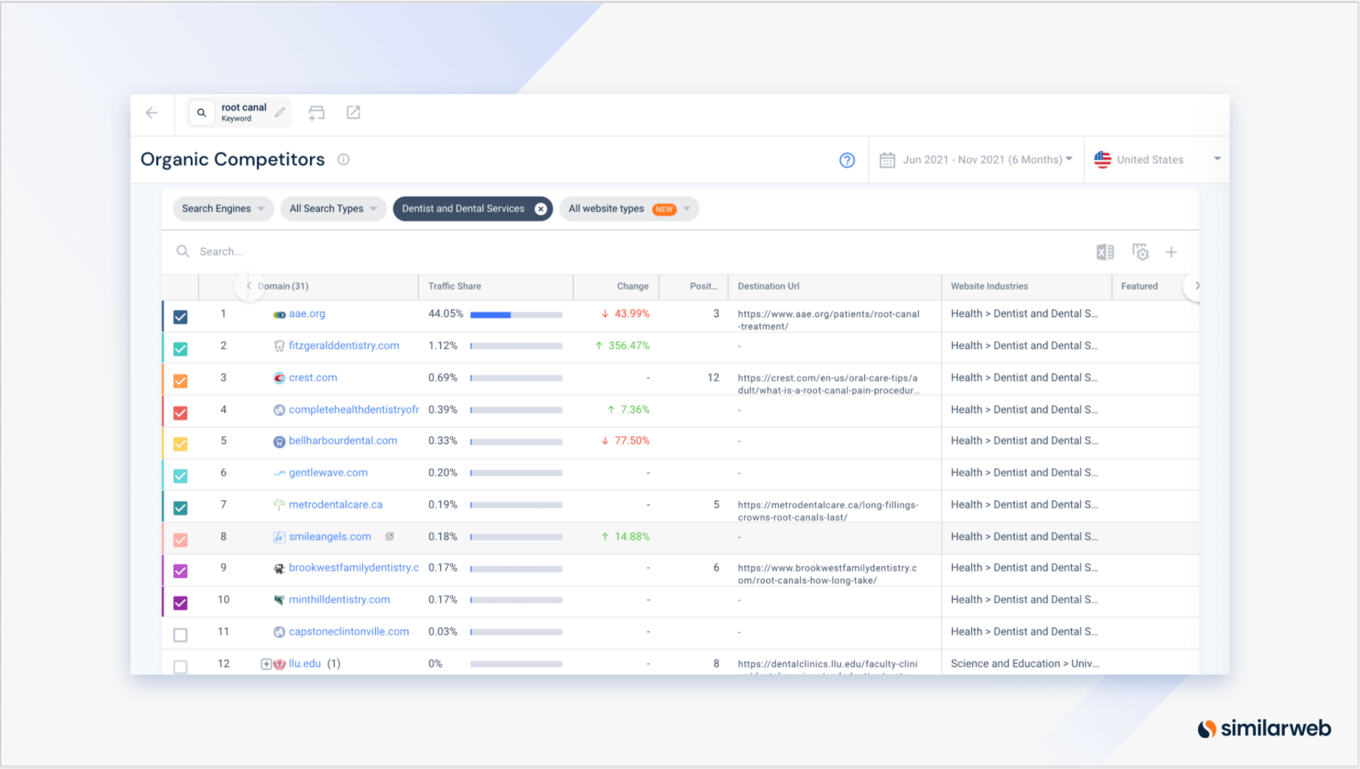The image size is (1360, 769).
Task: Open table column settings icon
Action: 1140,252
